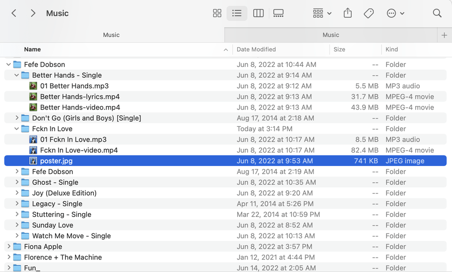Click the 'Today at 3:14 PM' date

264,129
